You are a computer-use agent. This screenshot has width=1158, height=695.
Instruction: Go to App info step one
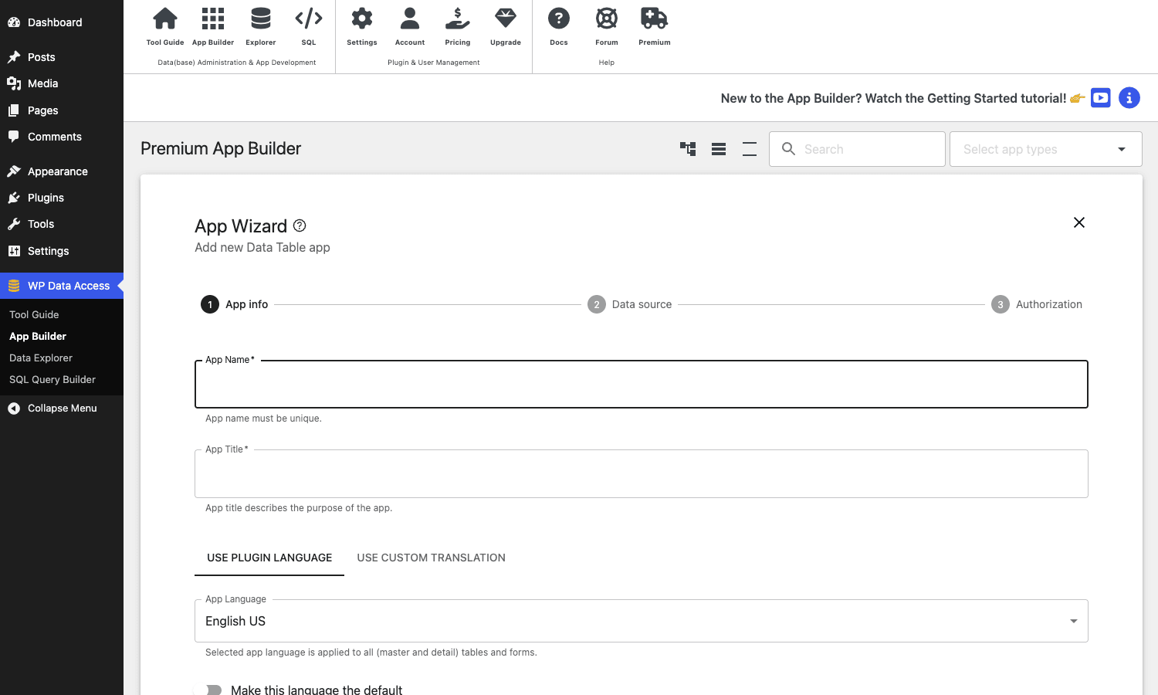235,304
